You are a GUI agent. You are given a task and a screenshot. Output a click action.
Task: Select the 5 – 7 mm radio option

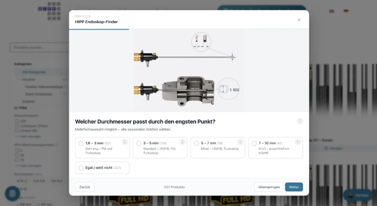point(197,143)
